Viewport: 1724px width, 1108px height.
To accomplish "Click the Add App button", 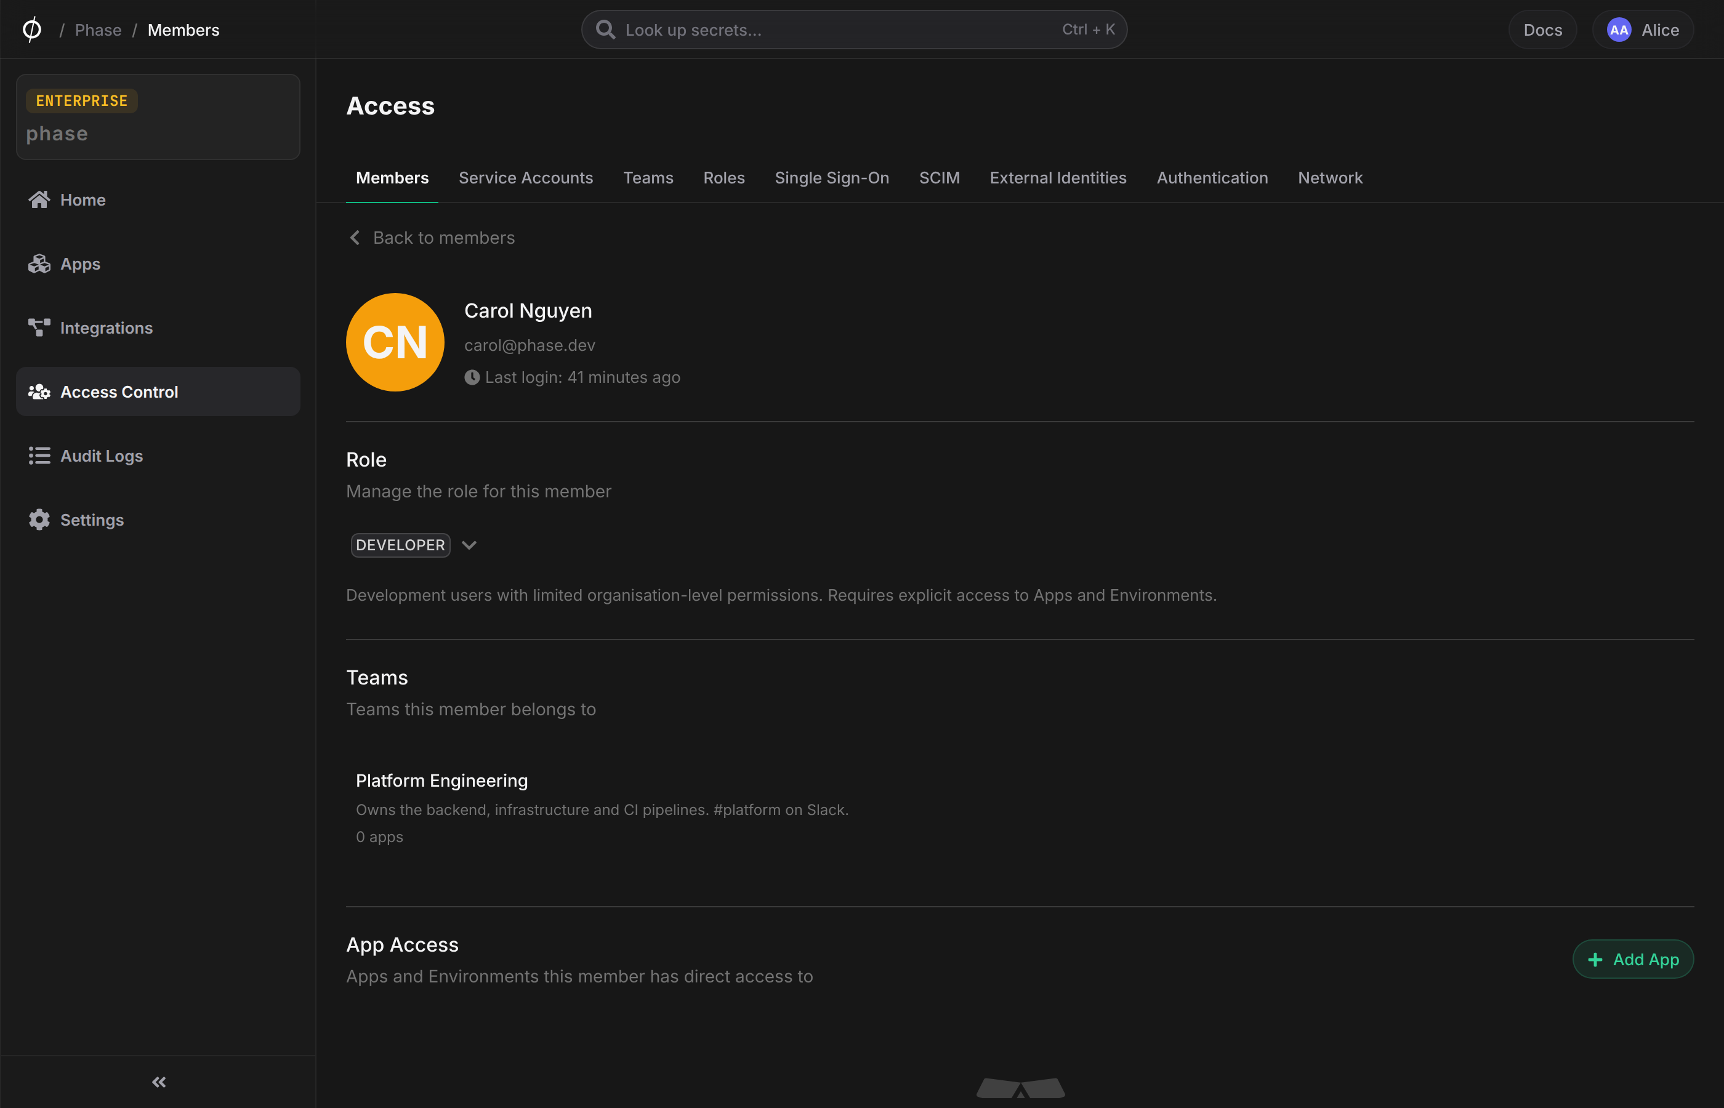I will (x=1633, y=959).
